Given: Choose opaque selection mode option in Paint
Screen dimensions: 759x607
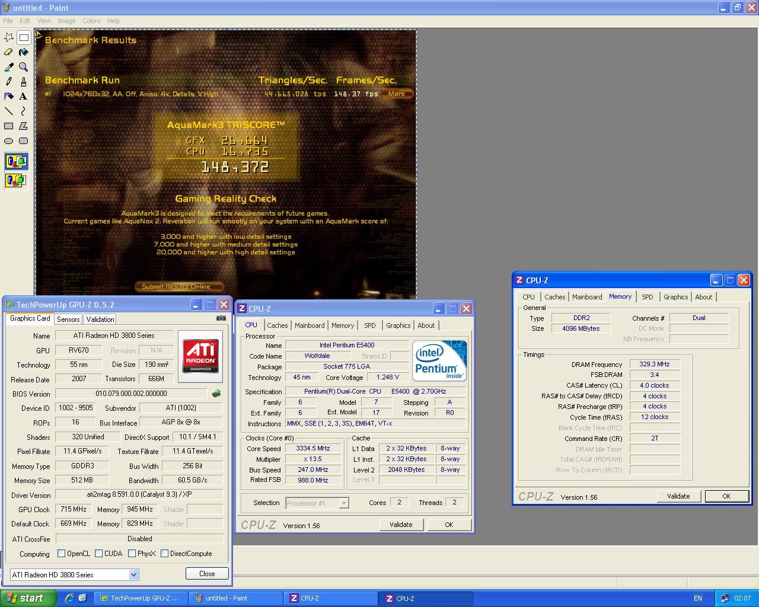Looking at the screenshot, I should click(x=16, y=161).
